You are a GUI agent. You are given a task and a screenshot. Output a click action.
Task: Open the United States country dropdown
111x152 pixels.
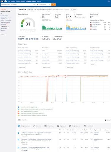[44, 4]
